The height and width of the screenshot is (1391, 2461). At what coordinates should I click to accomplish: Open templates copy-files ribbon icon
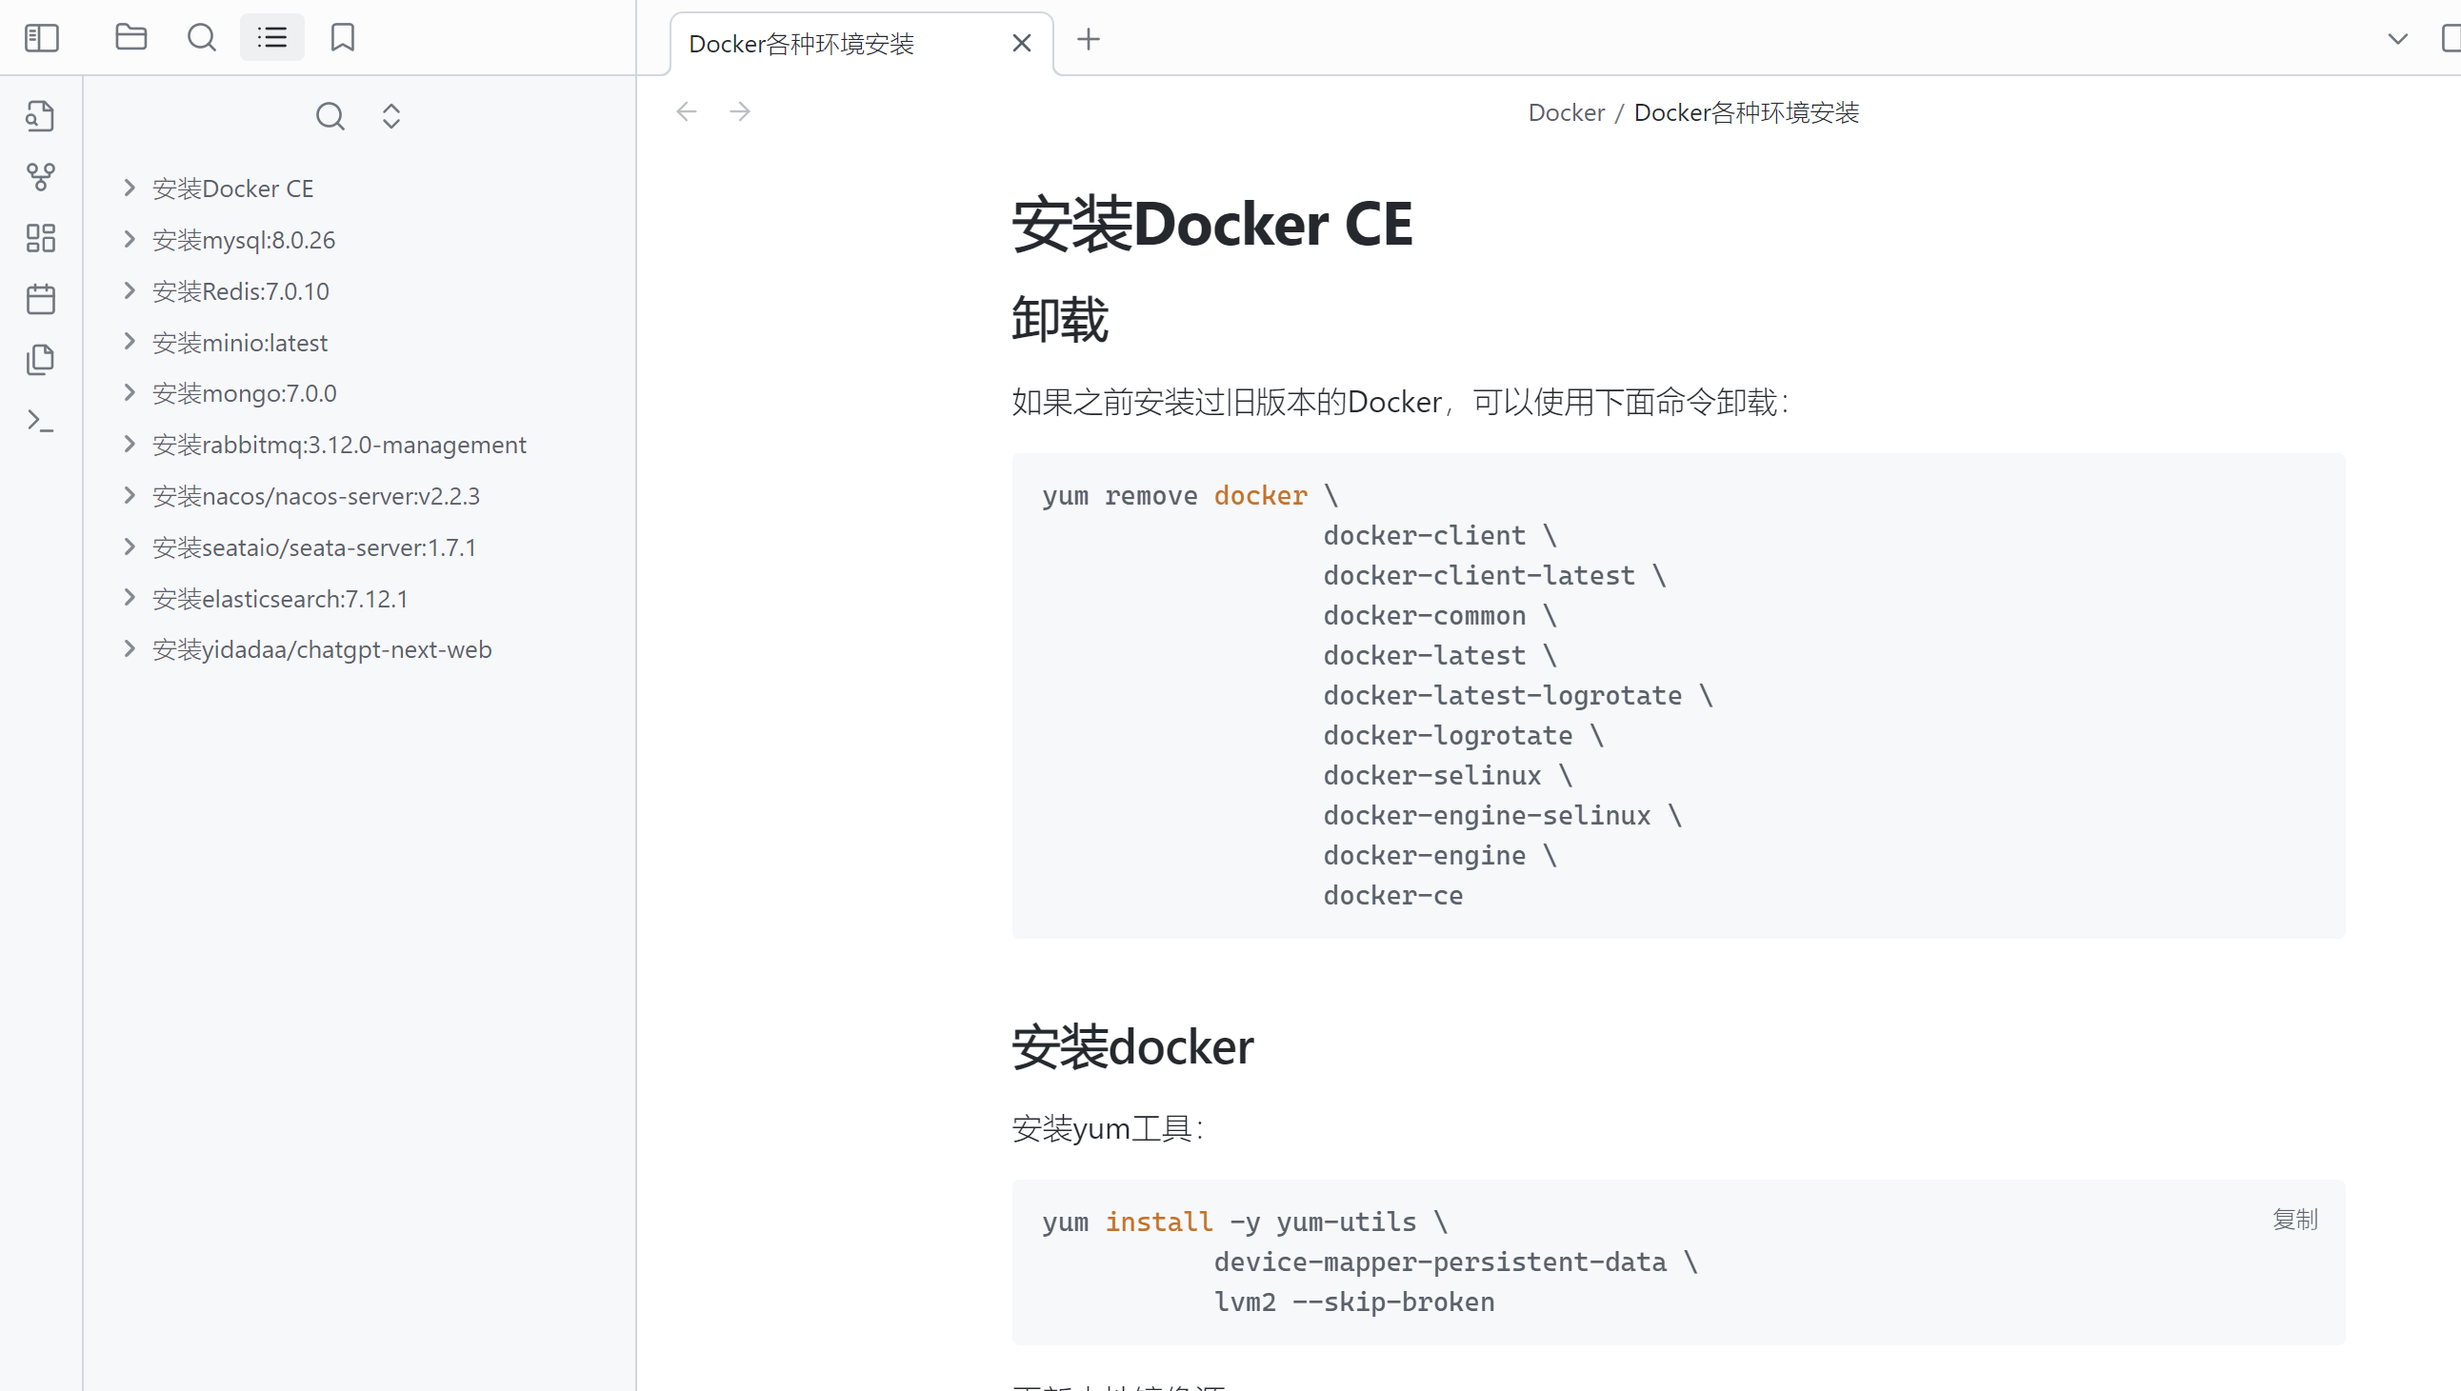[x=40, y=360]
